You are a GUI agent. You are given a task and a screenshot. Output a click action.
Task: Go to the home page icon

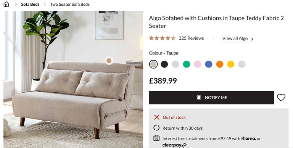(x=6, y=4)
